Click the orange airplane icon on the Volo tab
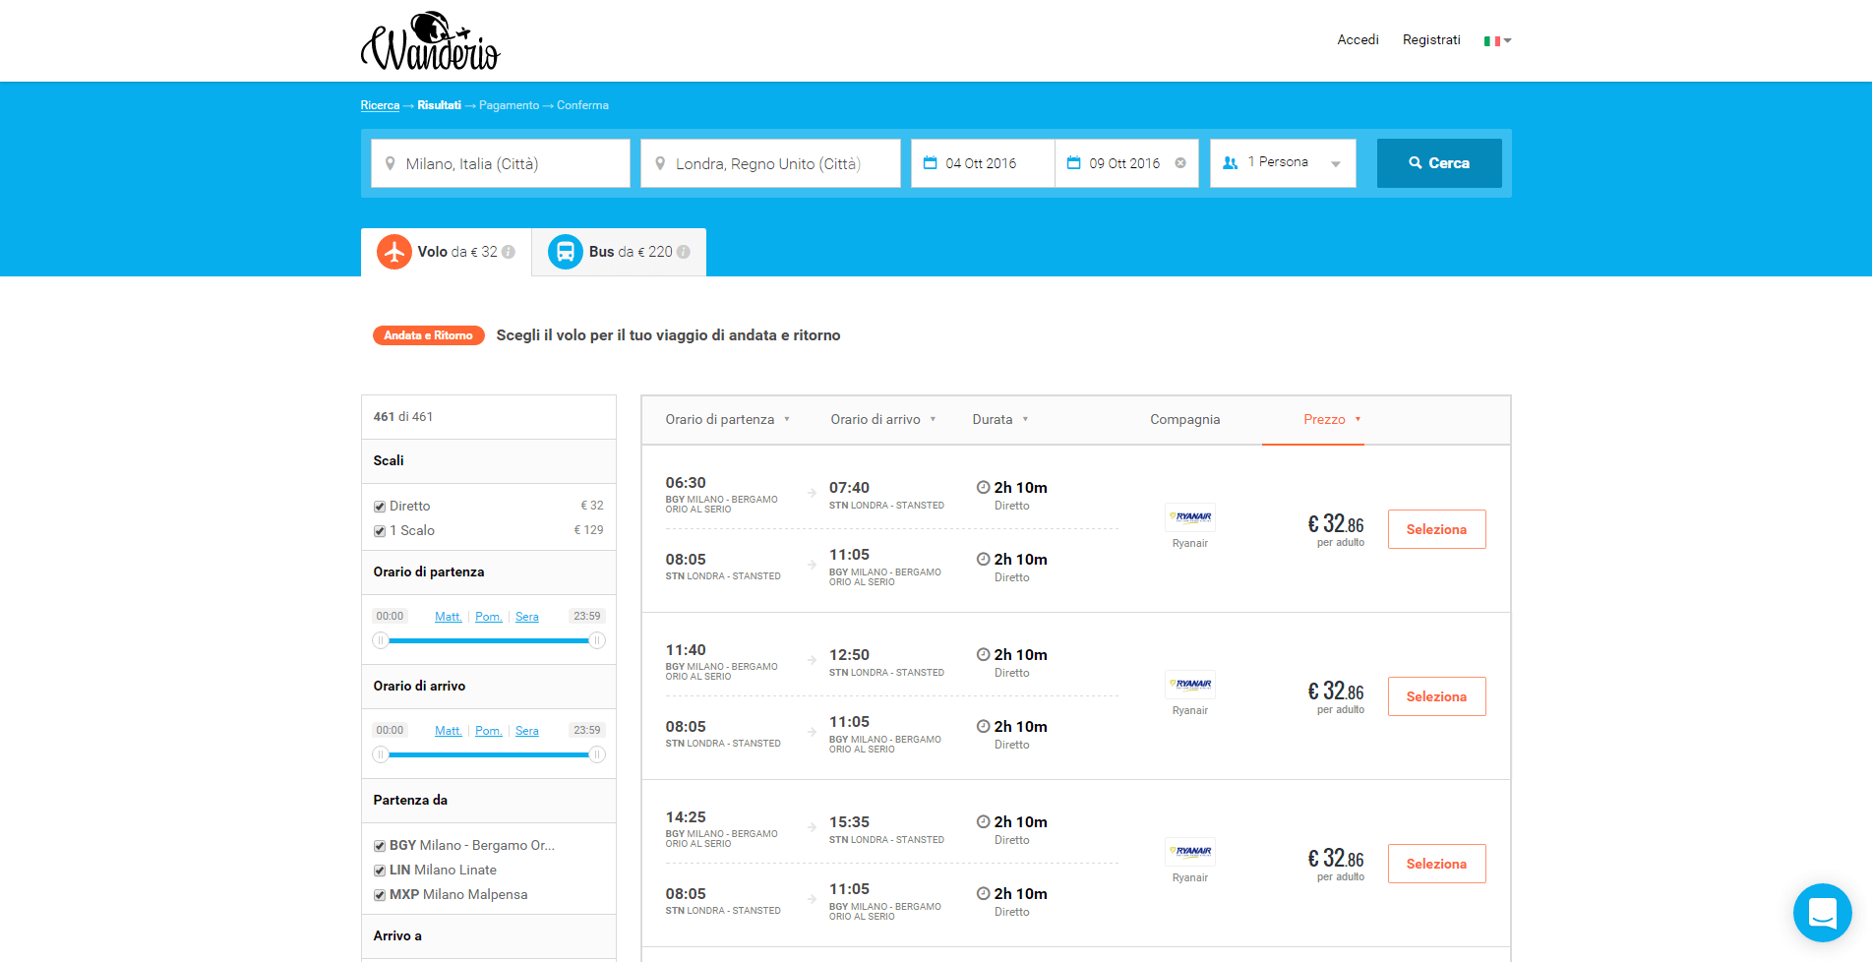1872x962 pixels. pyautogui.click(x=394, y=252)
